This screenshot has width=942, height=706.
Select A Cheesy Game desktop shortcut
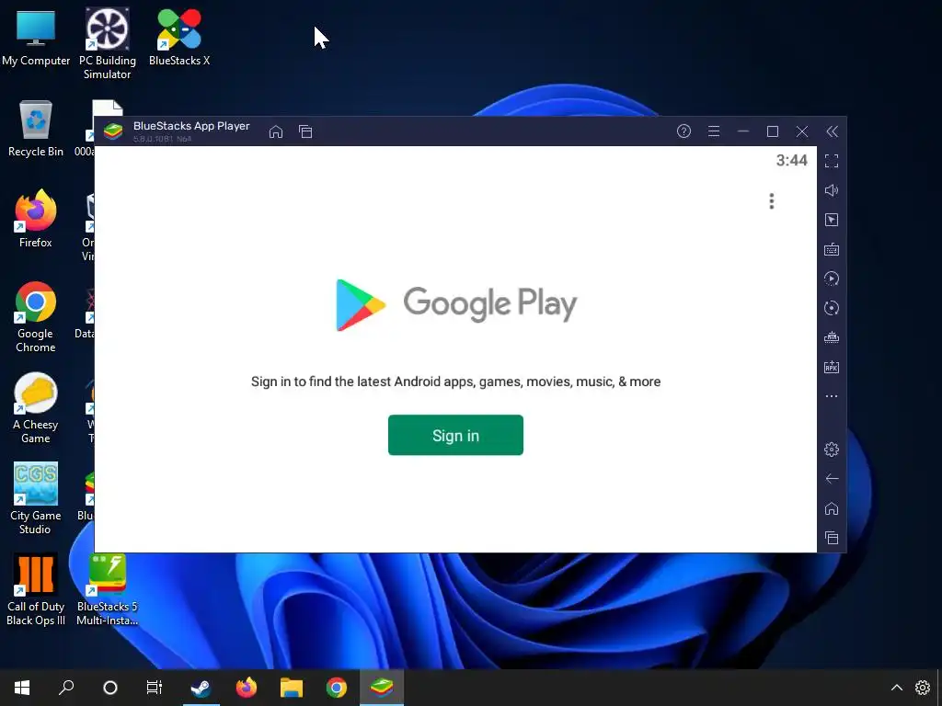click(36, 408)
